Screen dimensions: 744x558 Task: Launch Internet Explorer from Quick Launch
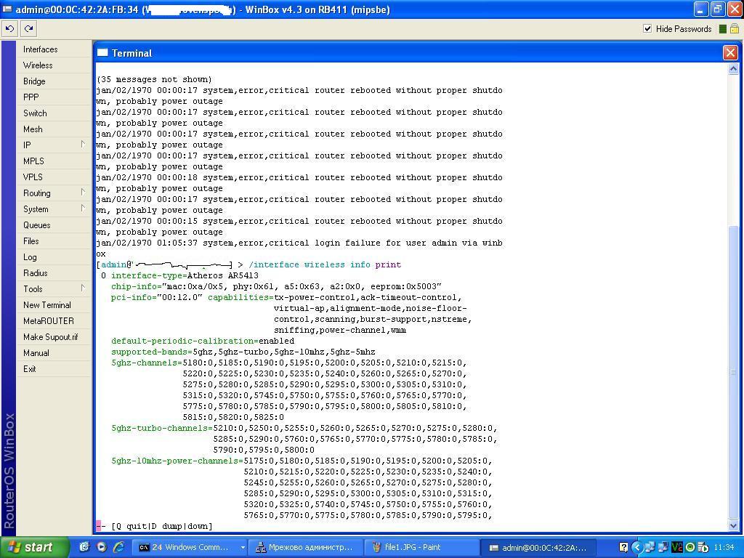pos(118,547)
